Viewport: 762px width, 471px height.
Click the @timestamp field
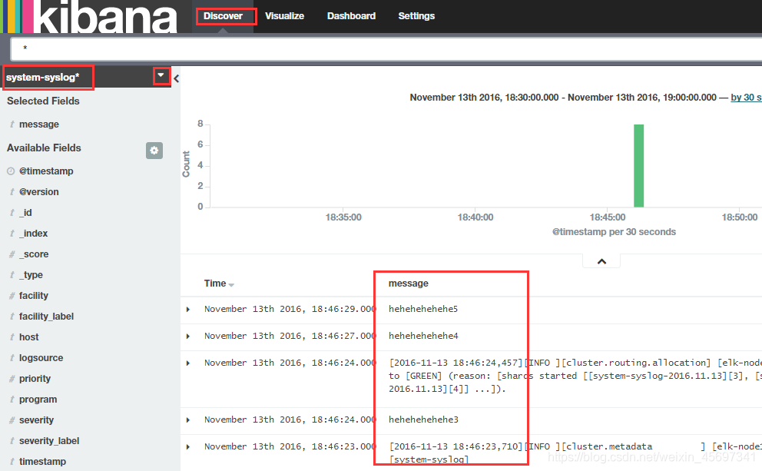46,171
